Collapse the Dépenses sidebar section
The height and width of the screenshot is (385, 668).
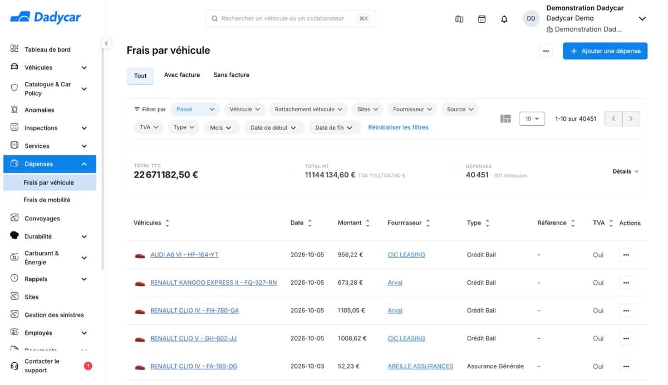[x=84, y=164]
